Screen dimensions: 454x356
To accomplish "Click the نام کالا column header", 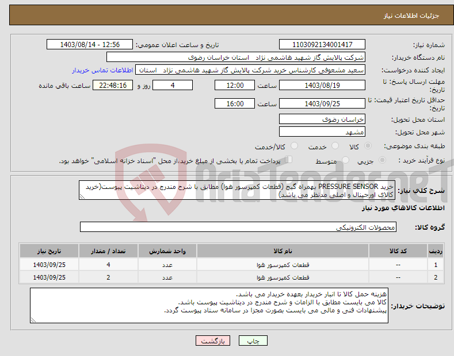I will tap(283, 251).
